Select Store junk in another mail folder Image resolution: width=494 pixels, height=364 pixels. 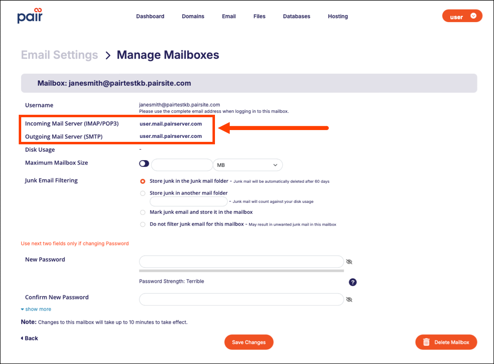[x=143, y=193]
